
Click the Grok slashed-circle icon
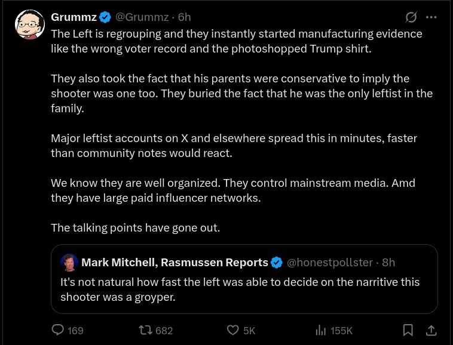click(411, 17)
